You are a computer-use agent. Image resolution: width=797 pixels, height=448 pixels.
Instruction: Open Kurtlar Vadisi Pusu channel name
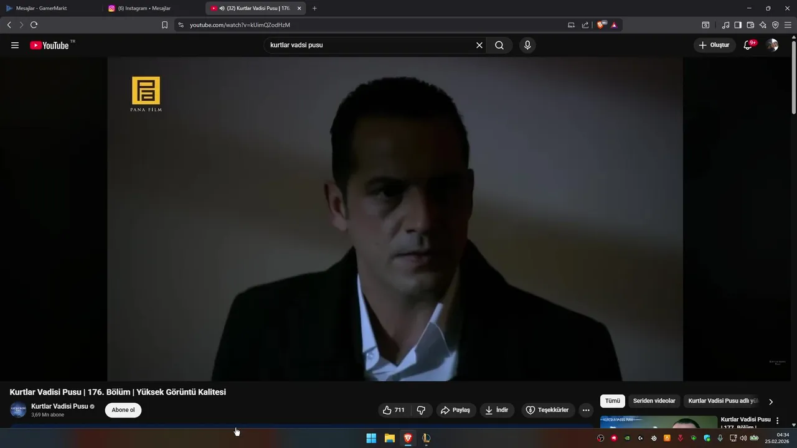pyautogui.click(x=60, y=406)
